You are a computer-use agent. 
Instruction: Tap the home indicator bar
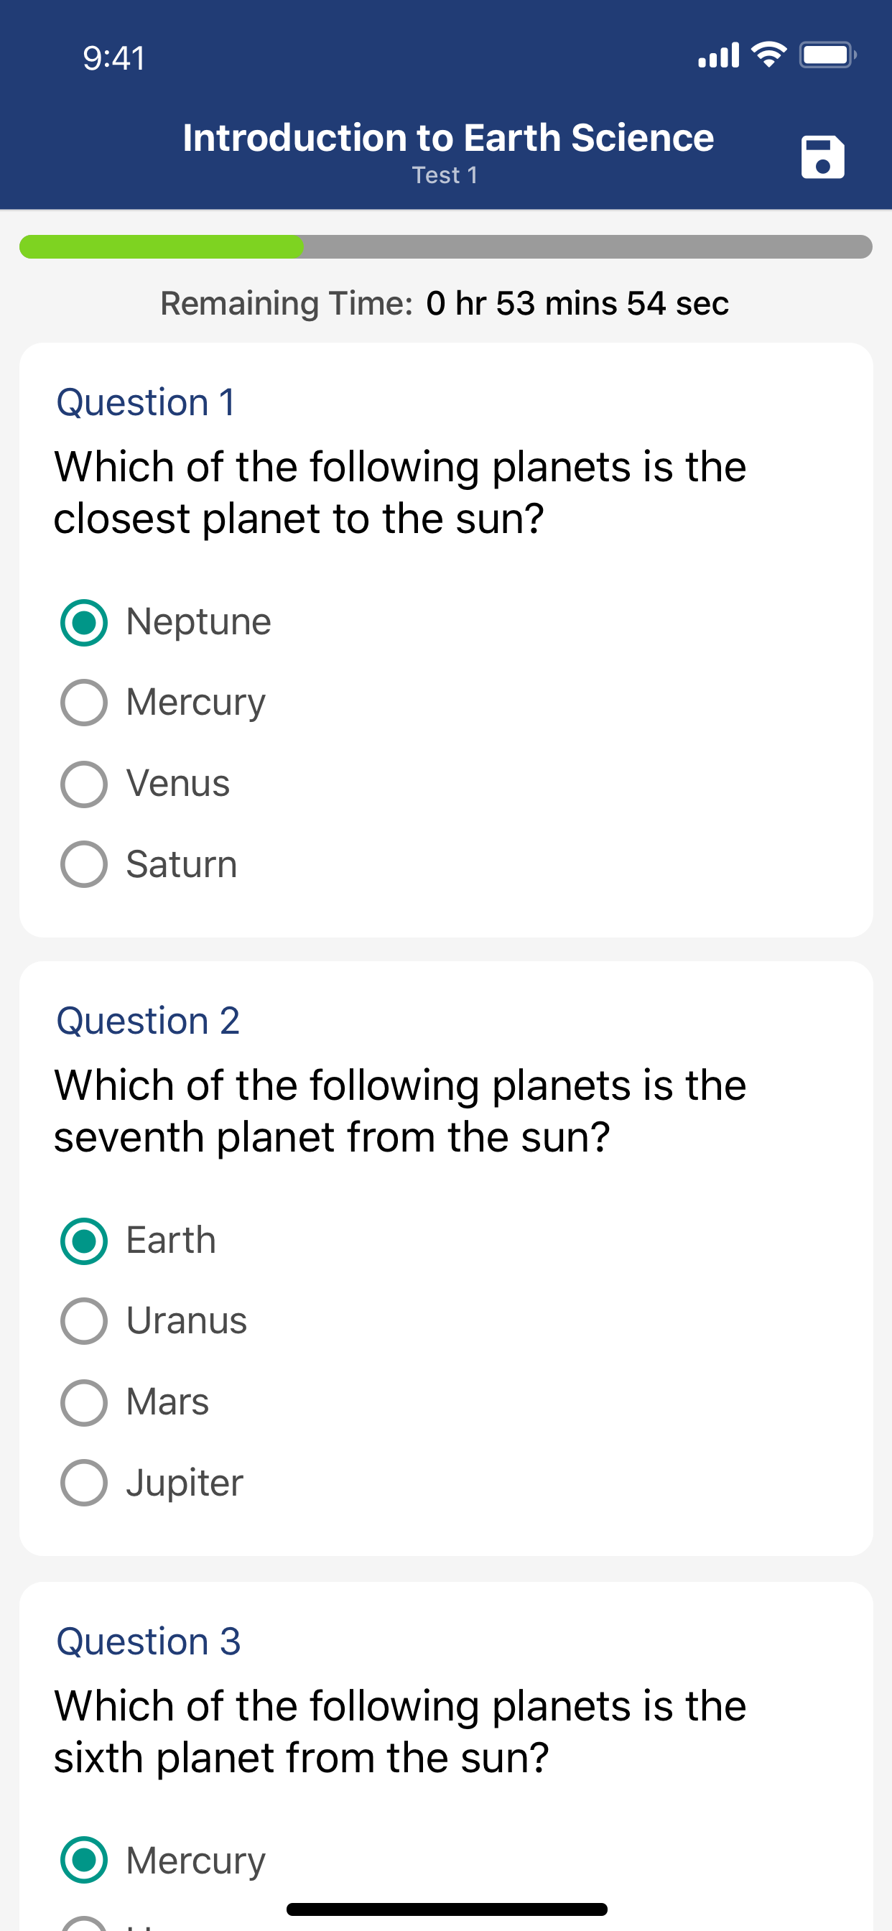(x=447, y=1909)
